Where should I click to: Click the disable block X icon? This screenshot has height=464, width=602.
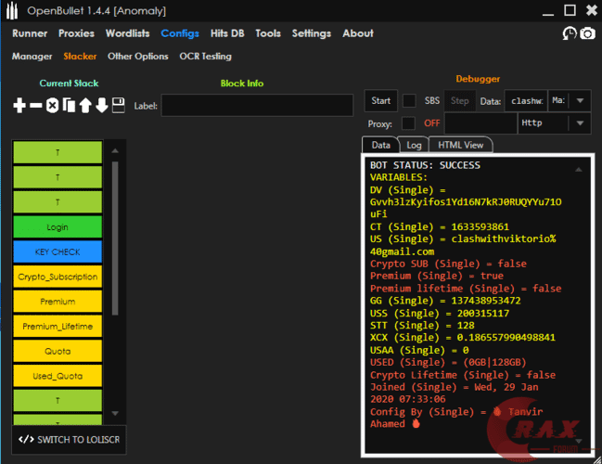coord(53,106)
